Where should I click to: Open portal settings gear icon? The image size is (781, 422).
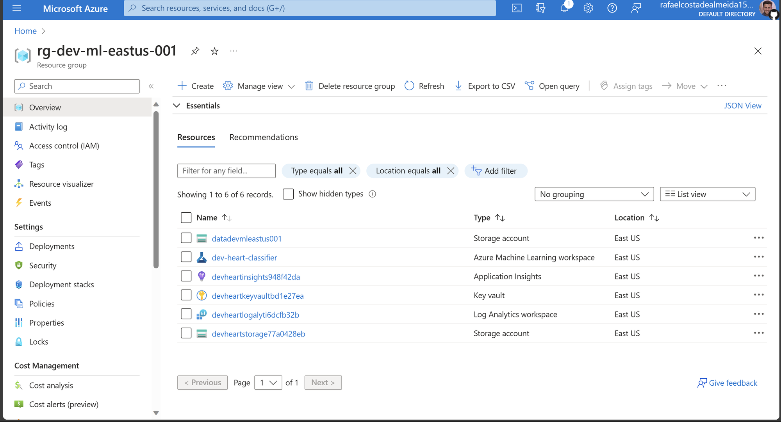(588, 8)
